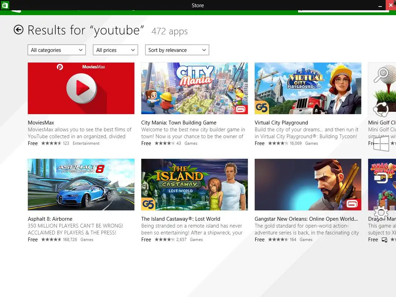Image resolution: width=396 pixels, height=297 pixels.
Task: Open the Dragon Mania game thumbnail
Action: [382, 185]
